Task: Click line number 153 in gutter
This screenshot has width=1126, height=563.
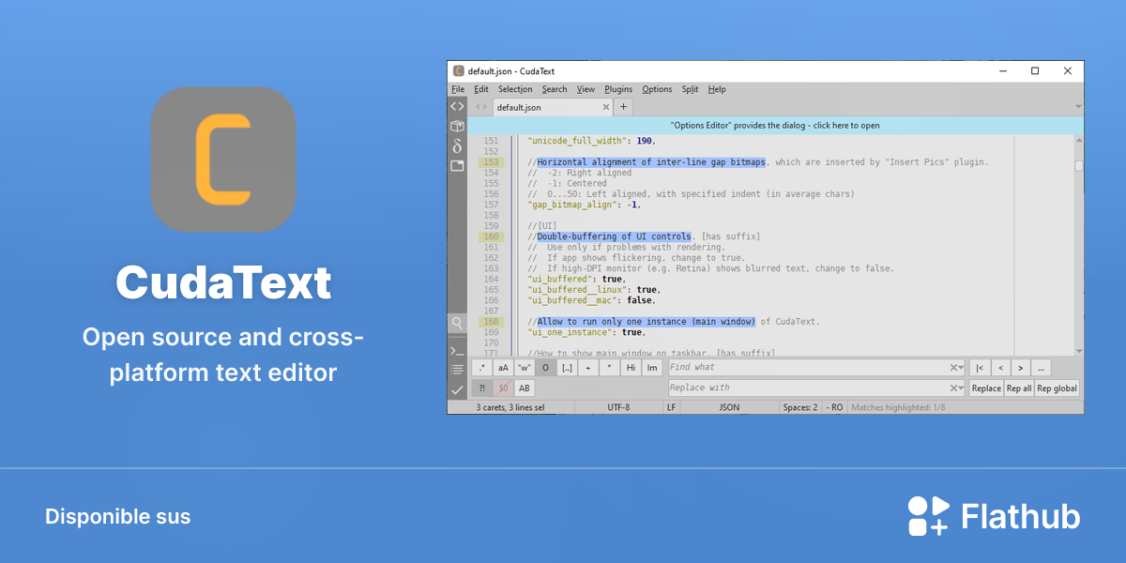Action: coord(491,162)
